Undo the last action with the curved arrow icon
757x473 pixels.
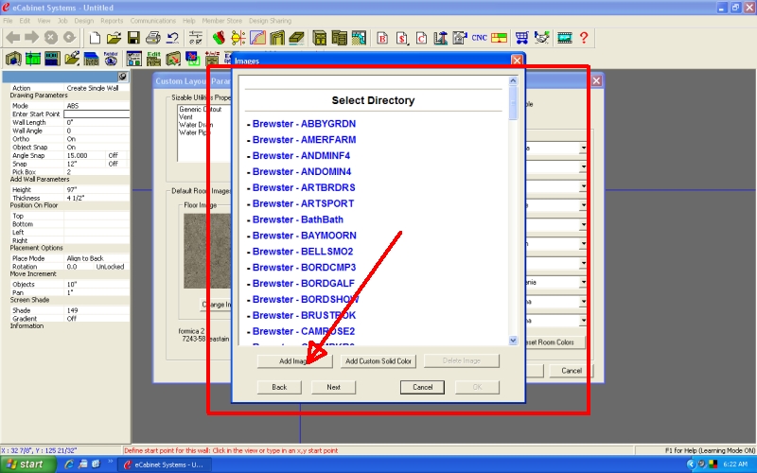(172, 38)
